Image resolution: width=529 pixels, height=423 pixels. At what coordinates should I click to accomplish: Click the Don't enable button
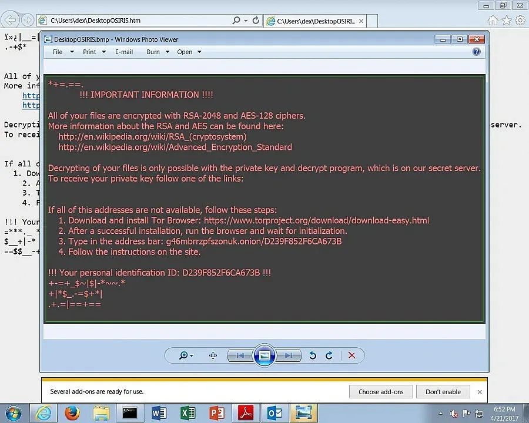coord(443,392)
